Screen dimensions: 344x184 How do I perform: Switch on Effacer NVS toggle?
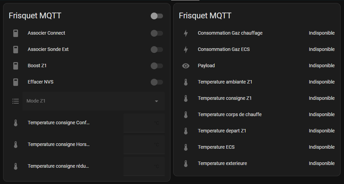coord(157,82)
